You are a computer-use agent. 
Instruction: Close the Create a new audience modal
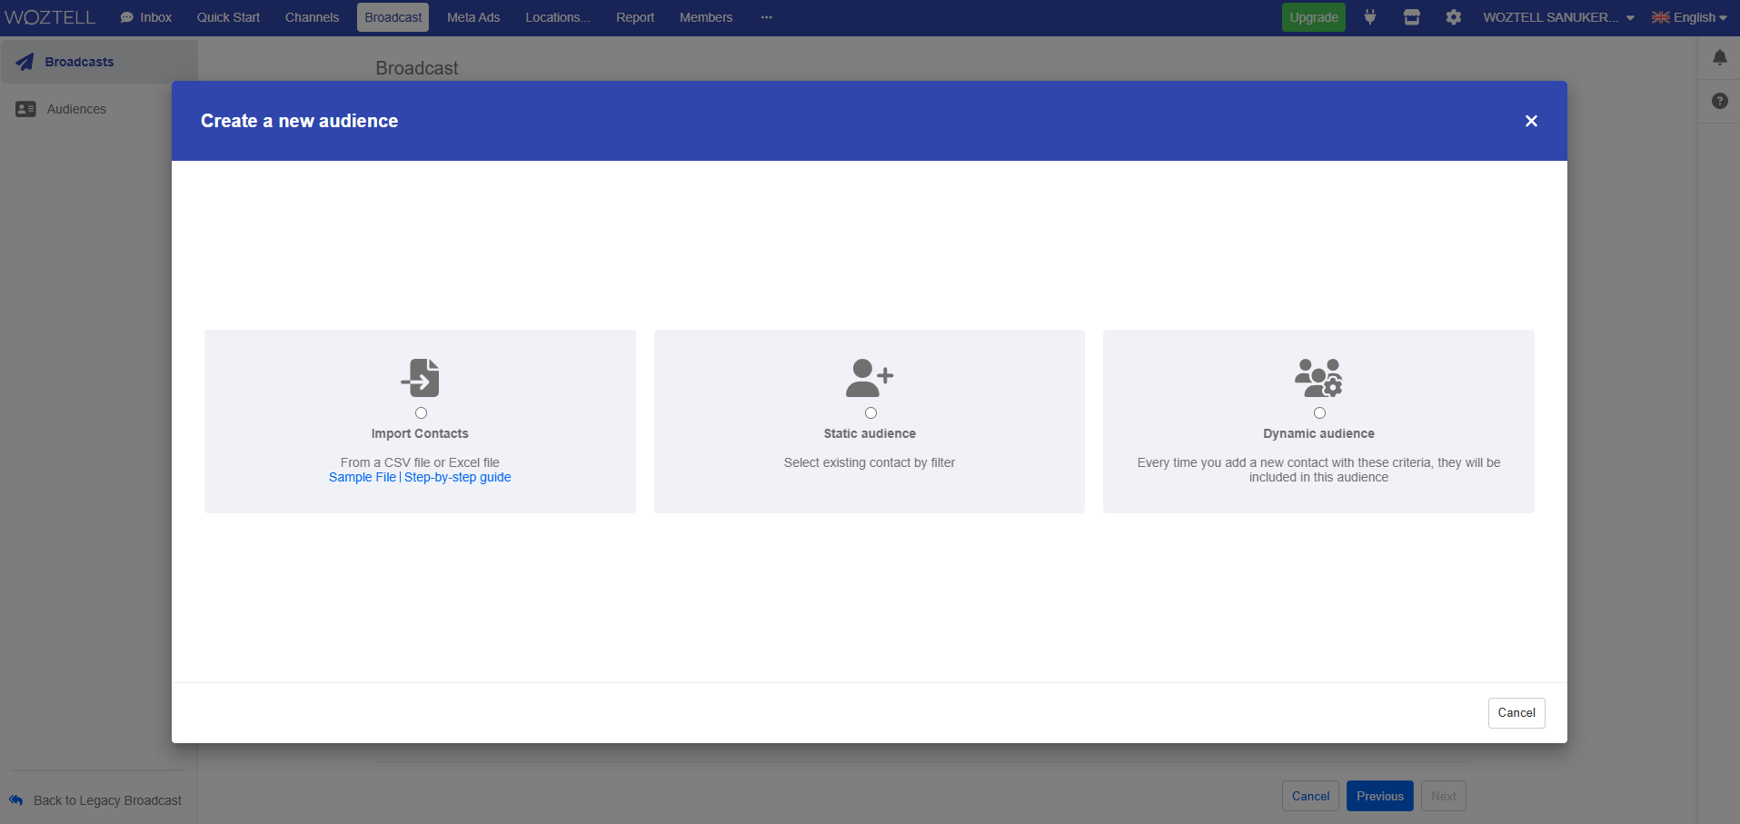(1531, 121)
